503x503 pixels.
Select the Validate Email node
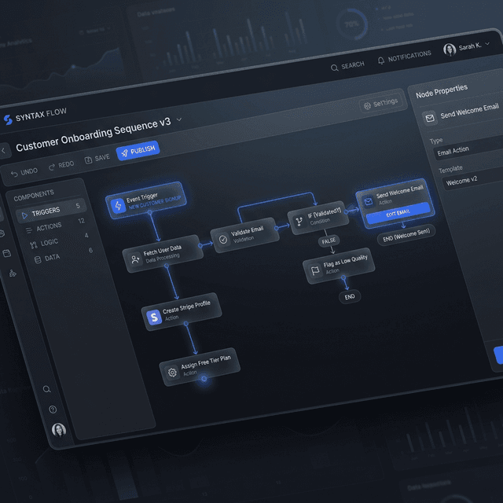point(245,235)
